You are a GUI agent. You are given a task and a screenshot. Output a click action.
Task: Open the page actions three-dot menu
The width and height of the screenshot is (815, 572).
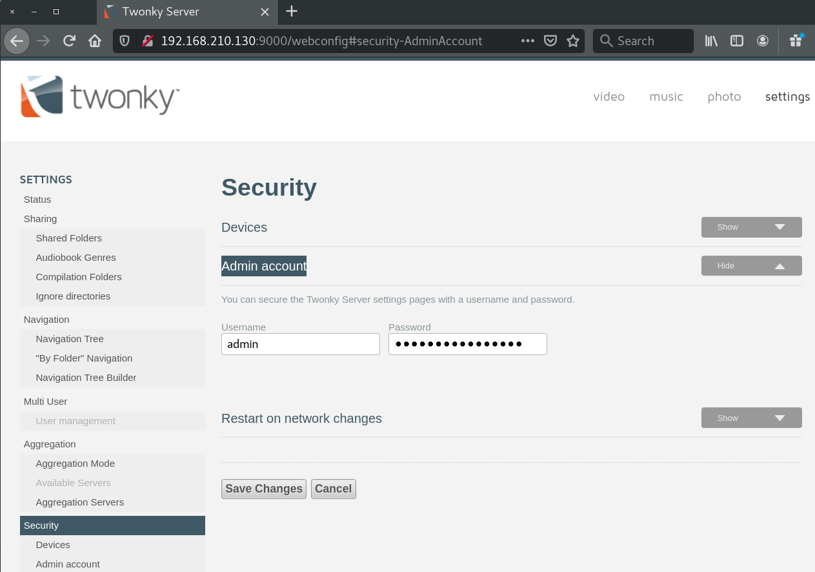coord(528,41)
